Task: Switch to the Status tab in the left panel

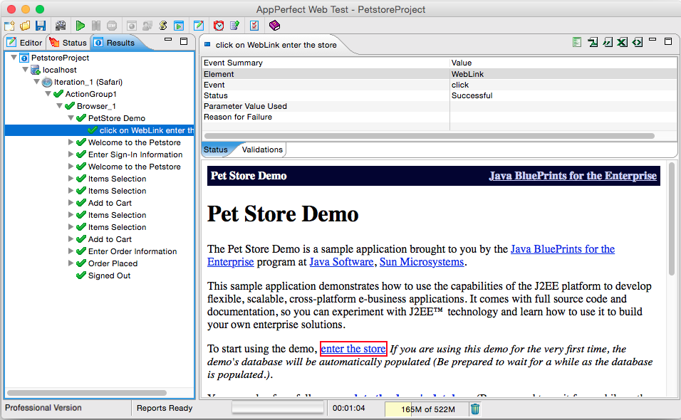Action: point(68,43)
